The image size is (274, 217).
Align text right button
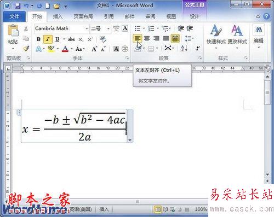pos(157,38)
